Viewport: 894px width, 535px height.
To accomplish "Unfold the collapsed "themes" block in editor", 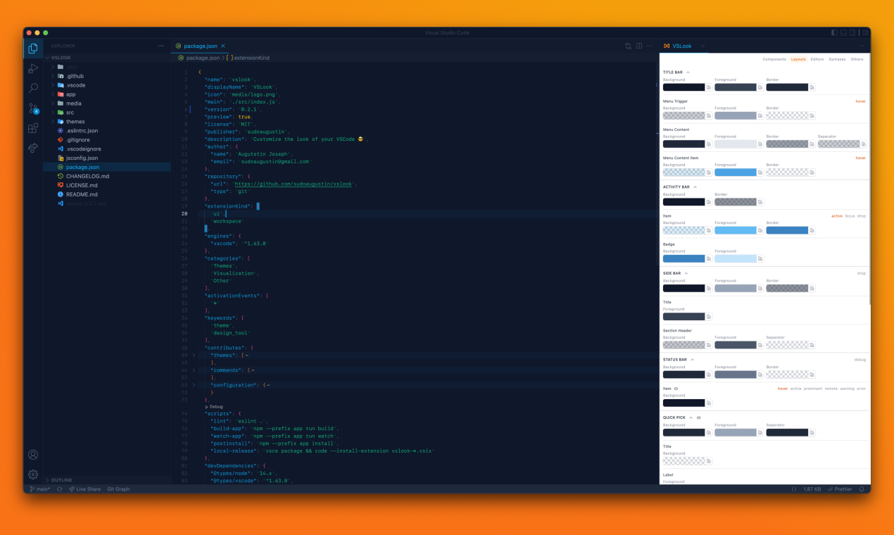I will pos(194,355).
